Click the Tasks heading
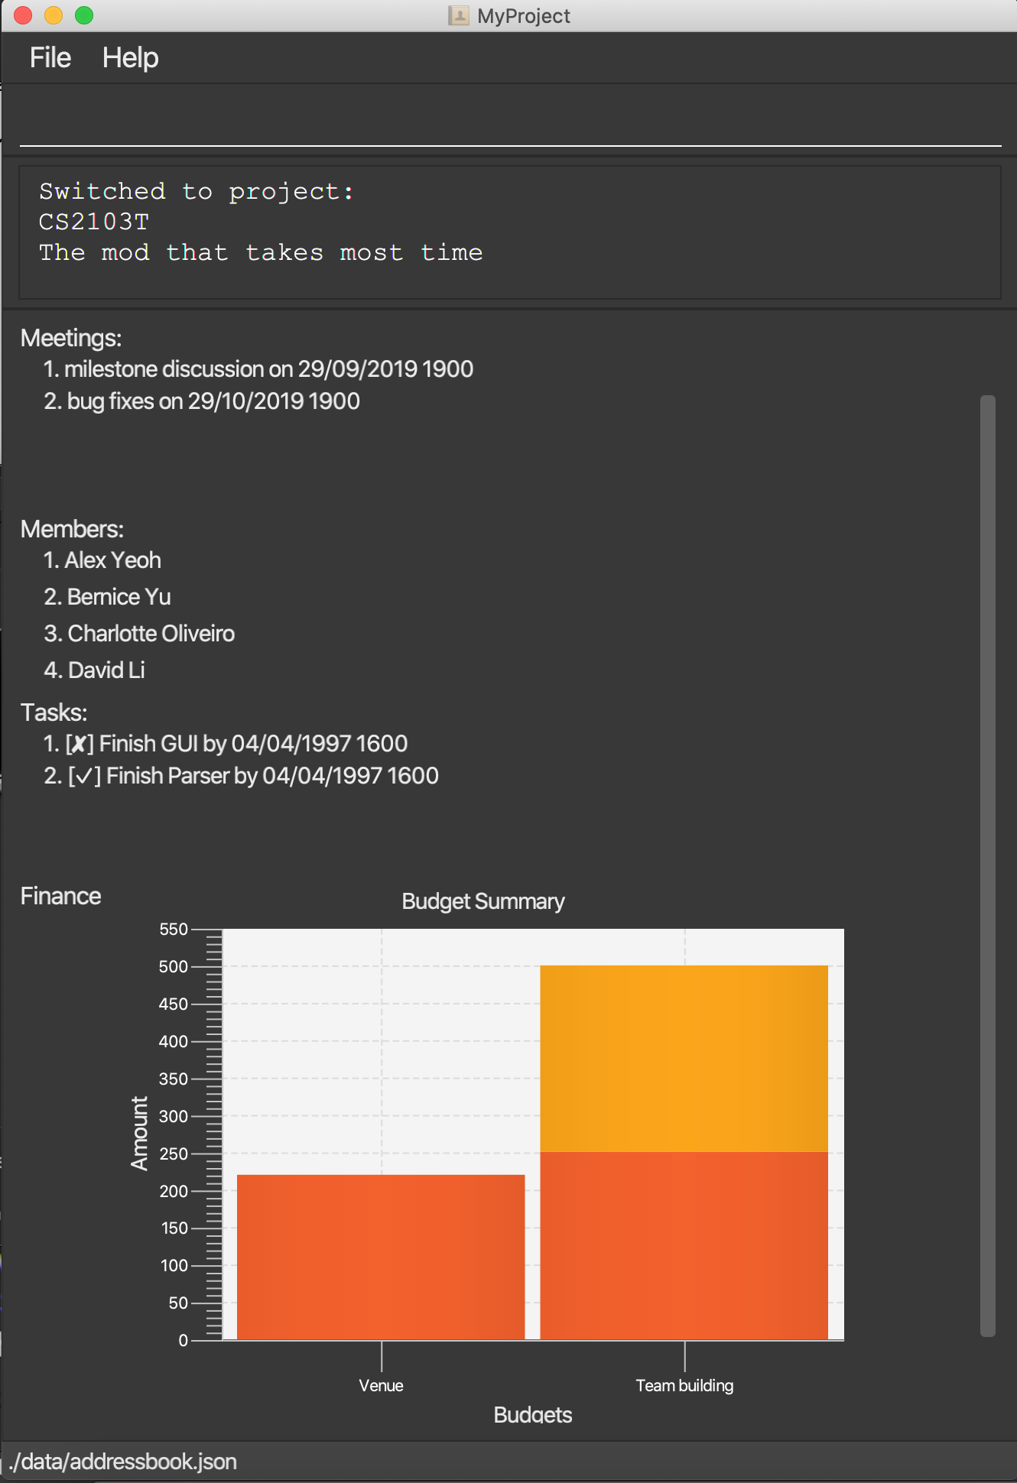1017x1483 pixels. [x=54, y=712]
